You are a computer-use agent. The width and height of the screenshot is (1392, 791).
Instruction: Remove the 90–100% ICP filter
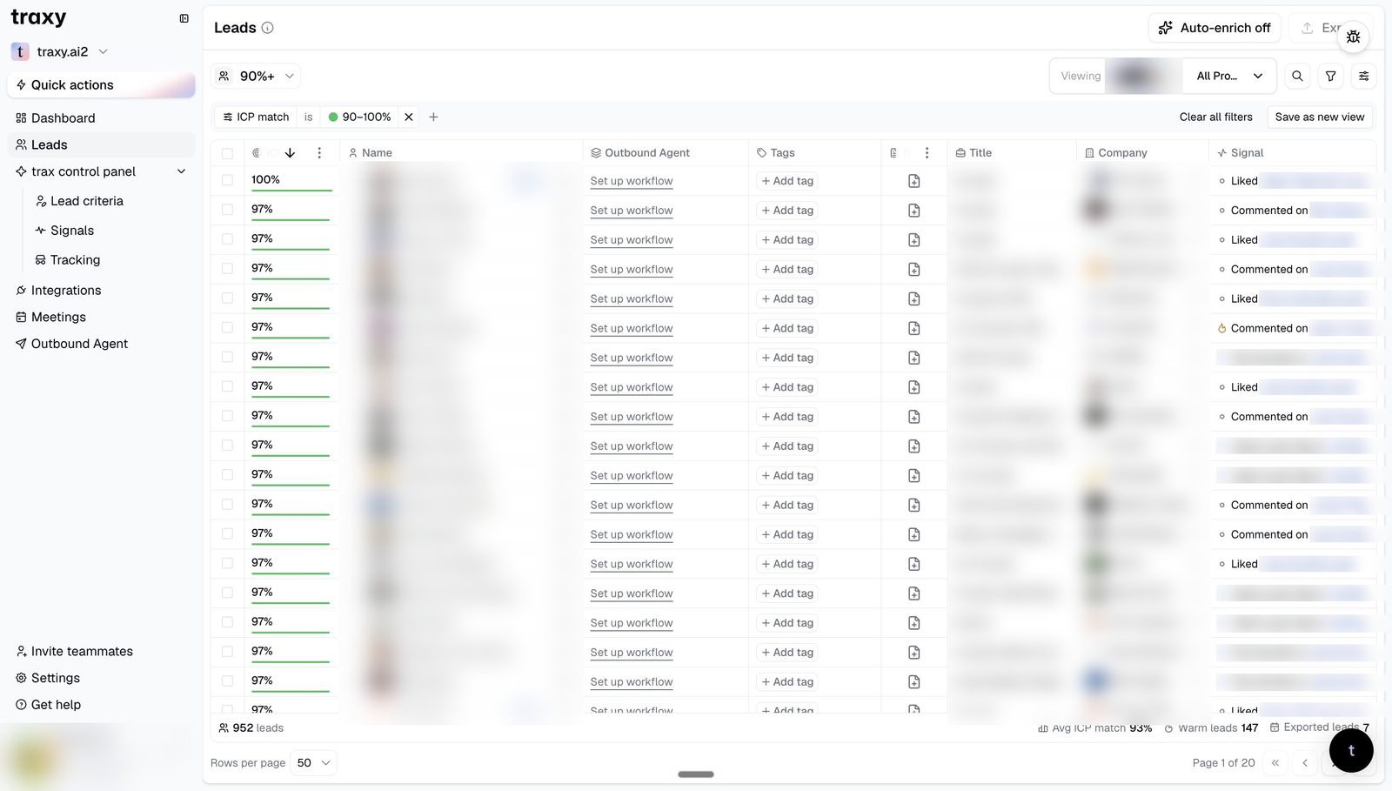pyautogui.click(x=409, y=117)
